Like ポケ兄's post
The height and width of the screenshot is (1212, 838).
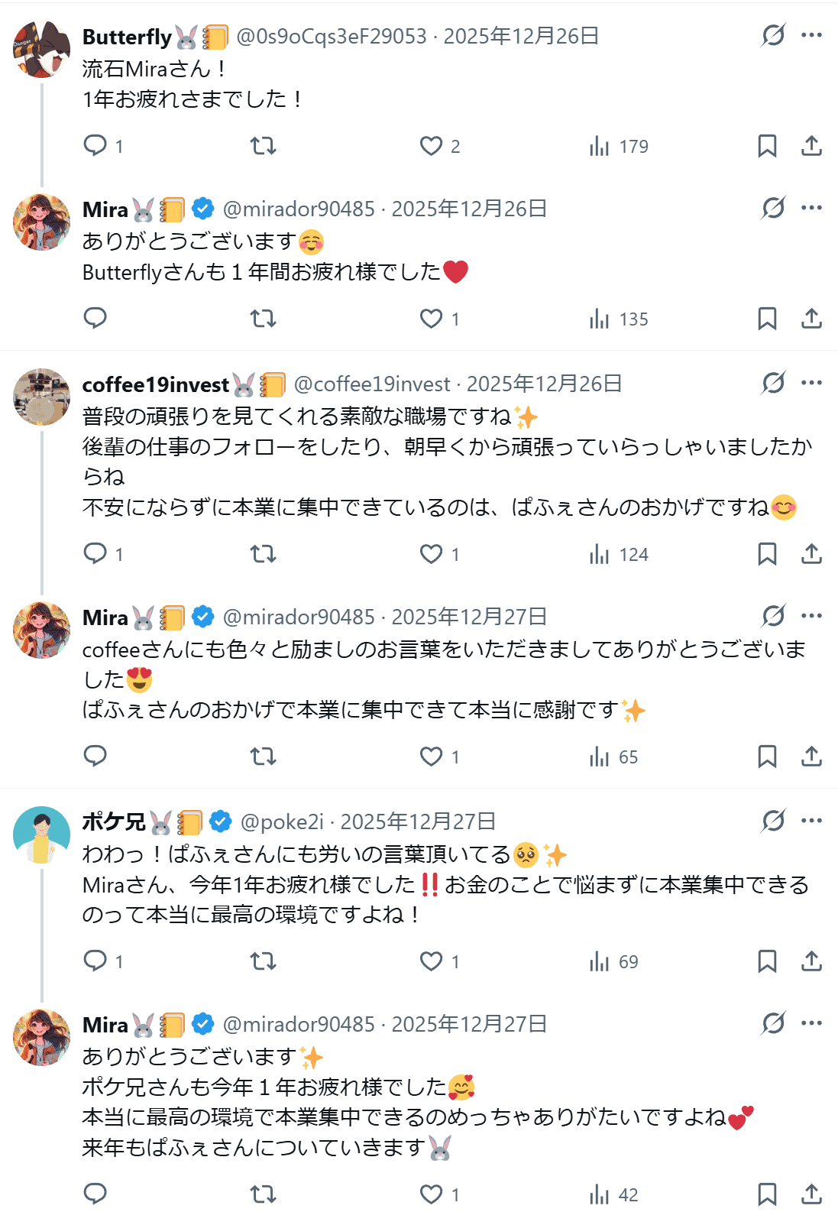[x=432, y=961]
